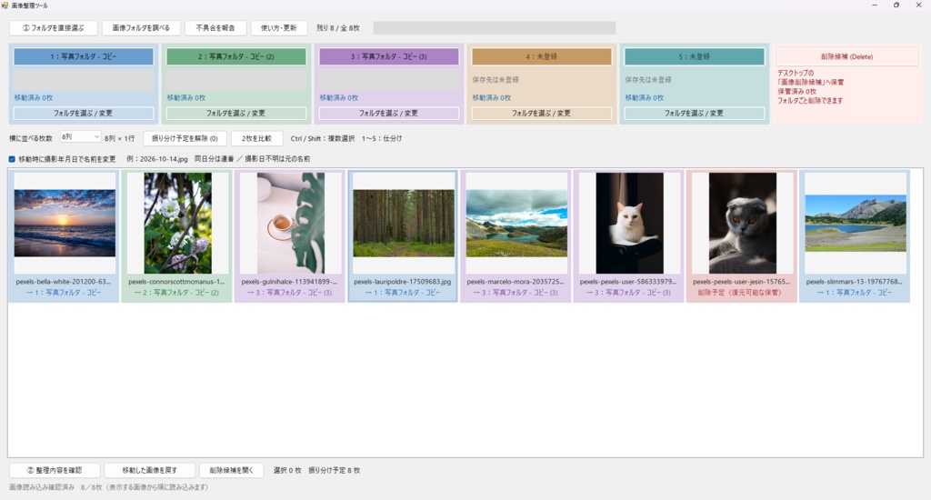This screenshot has height=500, width=931.
Task: Click 振り分け予定を解除 (0)
Action: tap(185, 138)
